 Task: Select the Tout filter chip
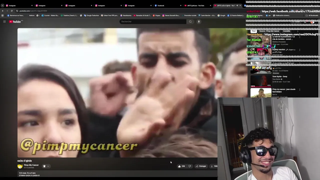coord(253,31)
